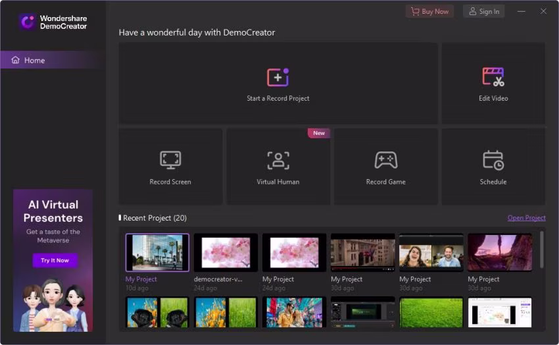
Task: Choose the Record Game controller icon
Action: click(x=386, y=160)
